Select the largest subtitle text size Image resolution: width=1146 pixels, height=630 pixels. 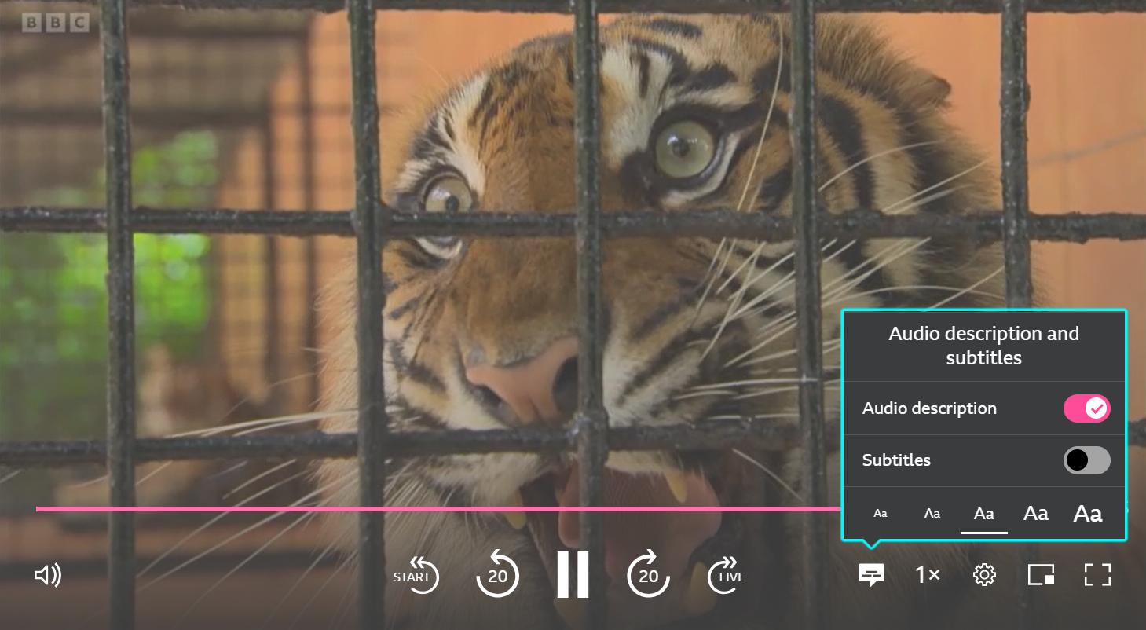(1087, 513)
